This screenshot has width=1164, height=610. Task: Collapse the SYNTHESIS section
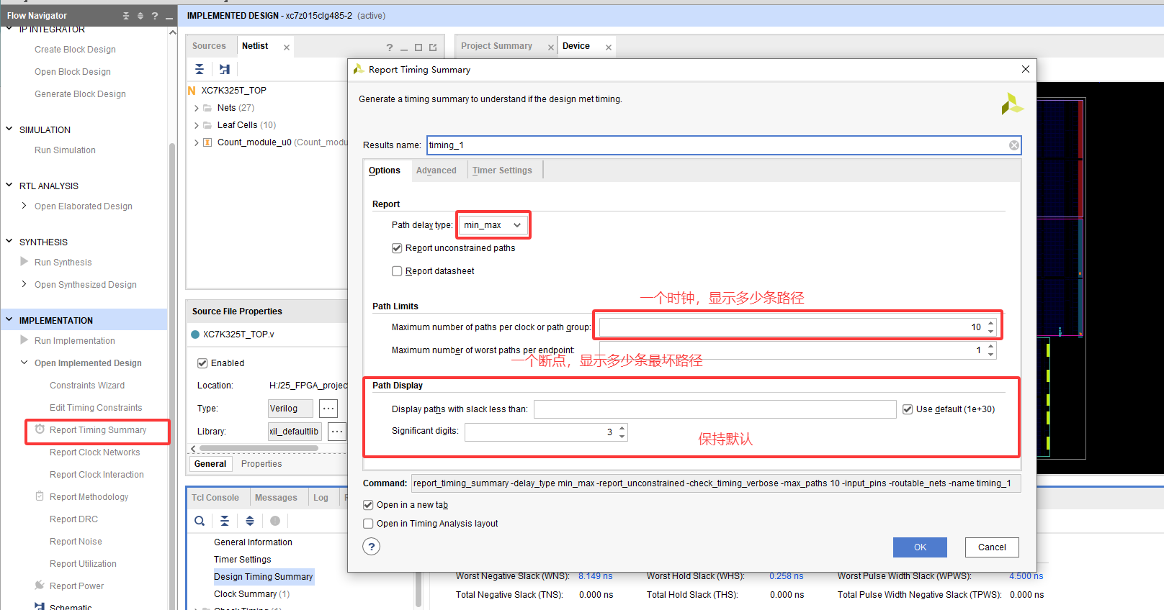(9, 241)
